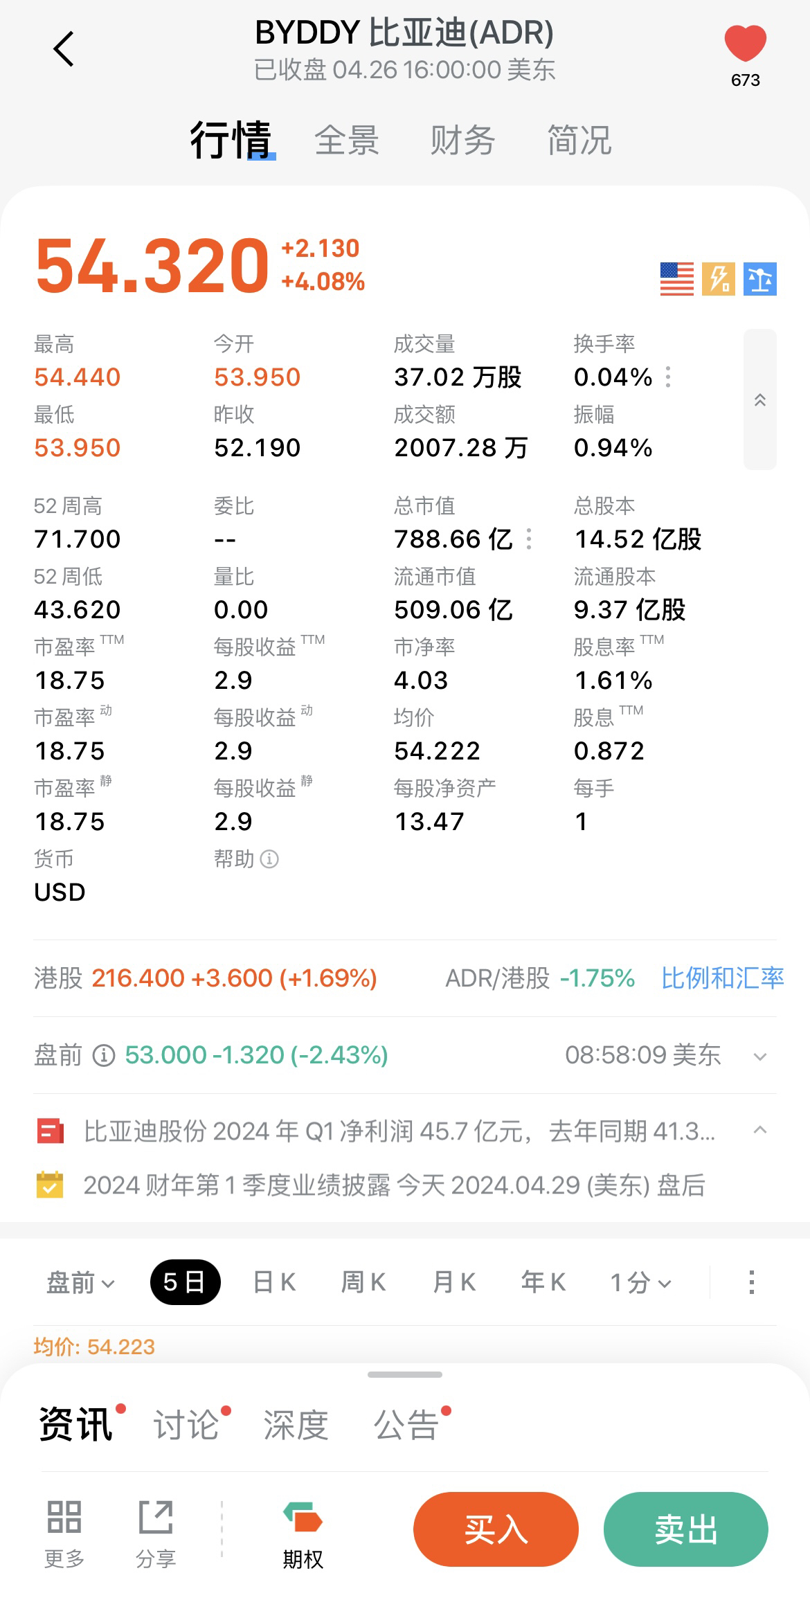The image size is (810, 1609).
Task: Tap the US flag market icon
Action: click(x=676, y=279)
